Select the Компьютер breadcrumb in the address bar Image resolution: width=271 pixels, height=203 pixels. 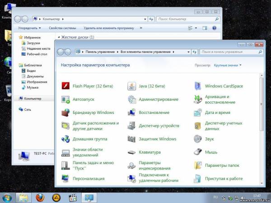click(51, 19)
